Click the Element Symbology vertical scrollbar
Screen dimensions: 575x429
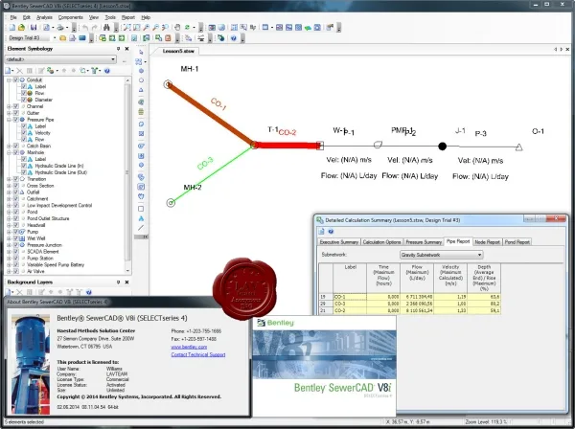(127, 175)
